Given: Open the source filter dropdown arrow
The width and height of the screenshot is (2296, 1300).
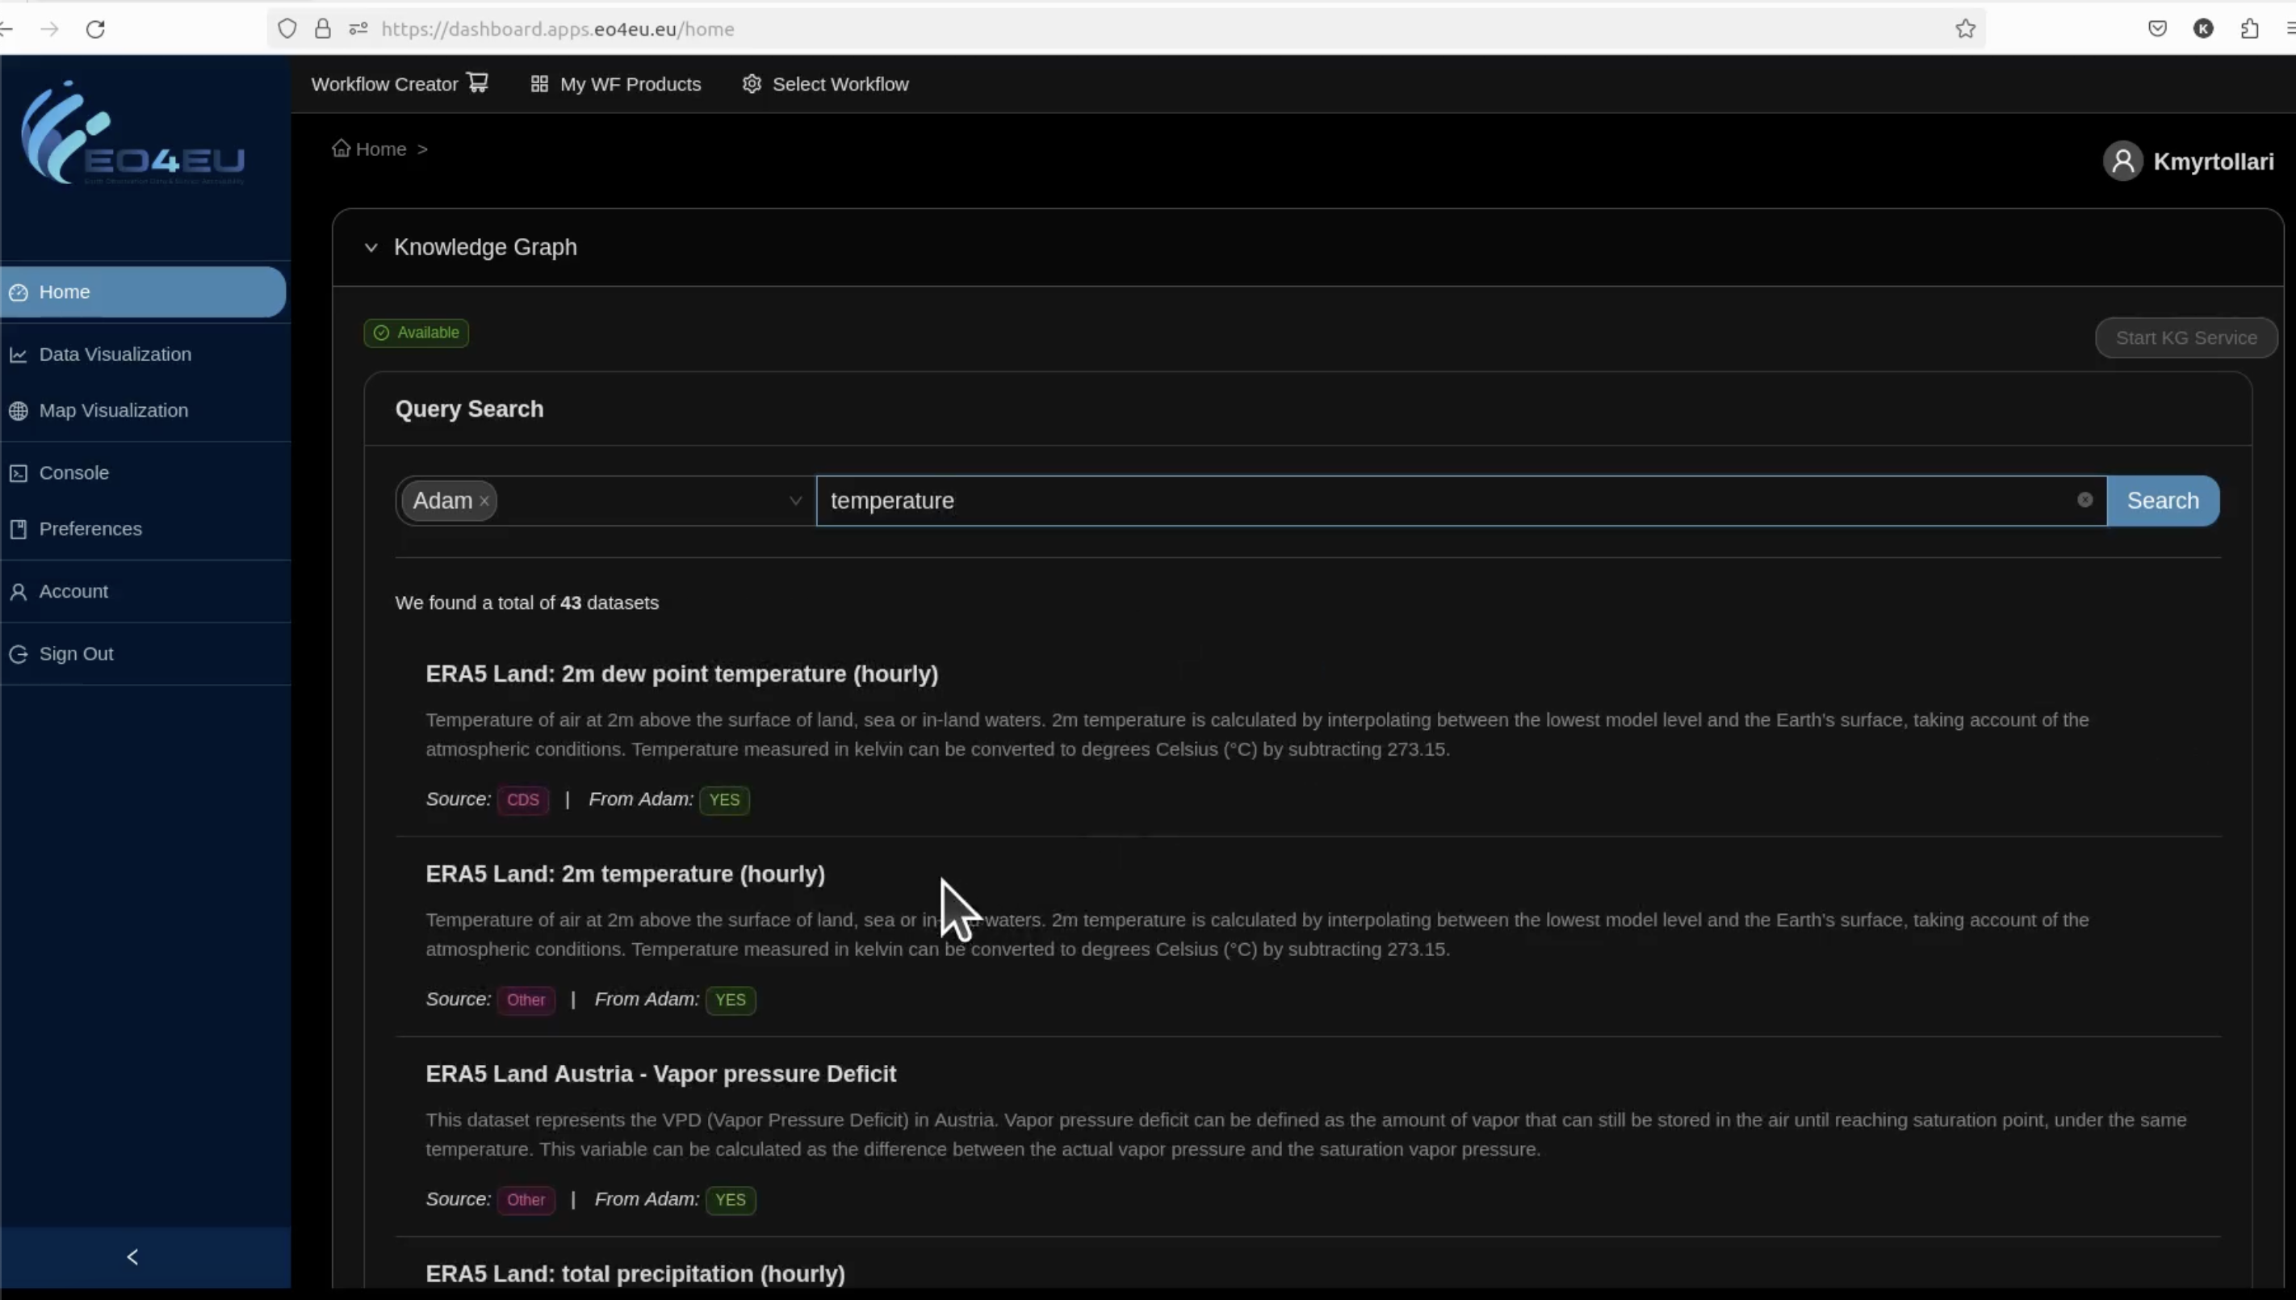Looking at the screenshot, I should 795,501.
